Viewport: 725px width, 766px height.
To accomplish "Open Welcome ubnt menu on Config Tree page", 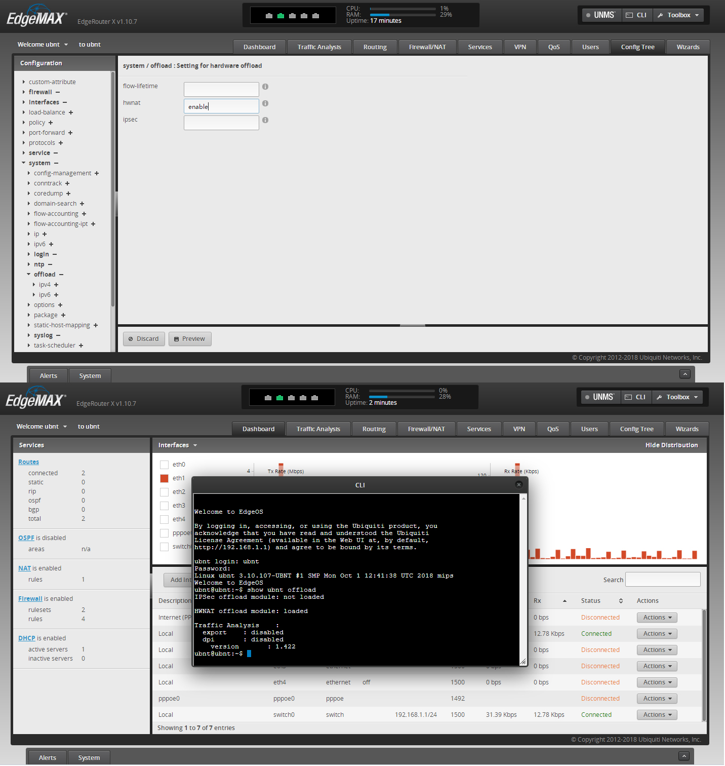I will point(43,45).
